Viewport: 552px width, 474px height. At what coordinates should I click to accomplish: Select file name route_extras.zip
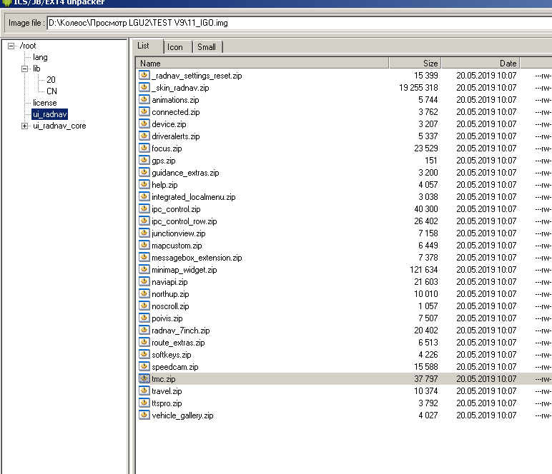[178, 343]
